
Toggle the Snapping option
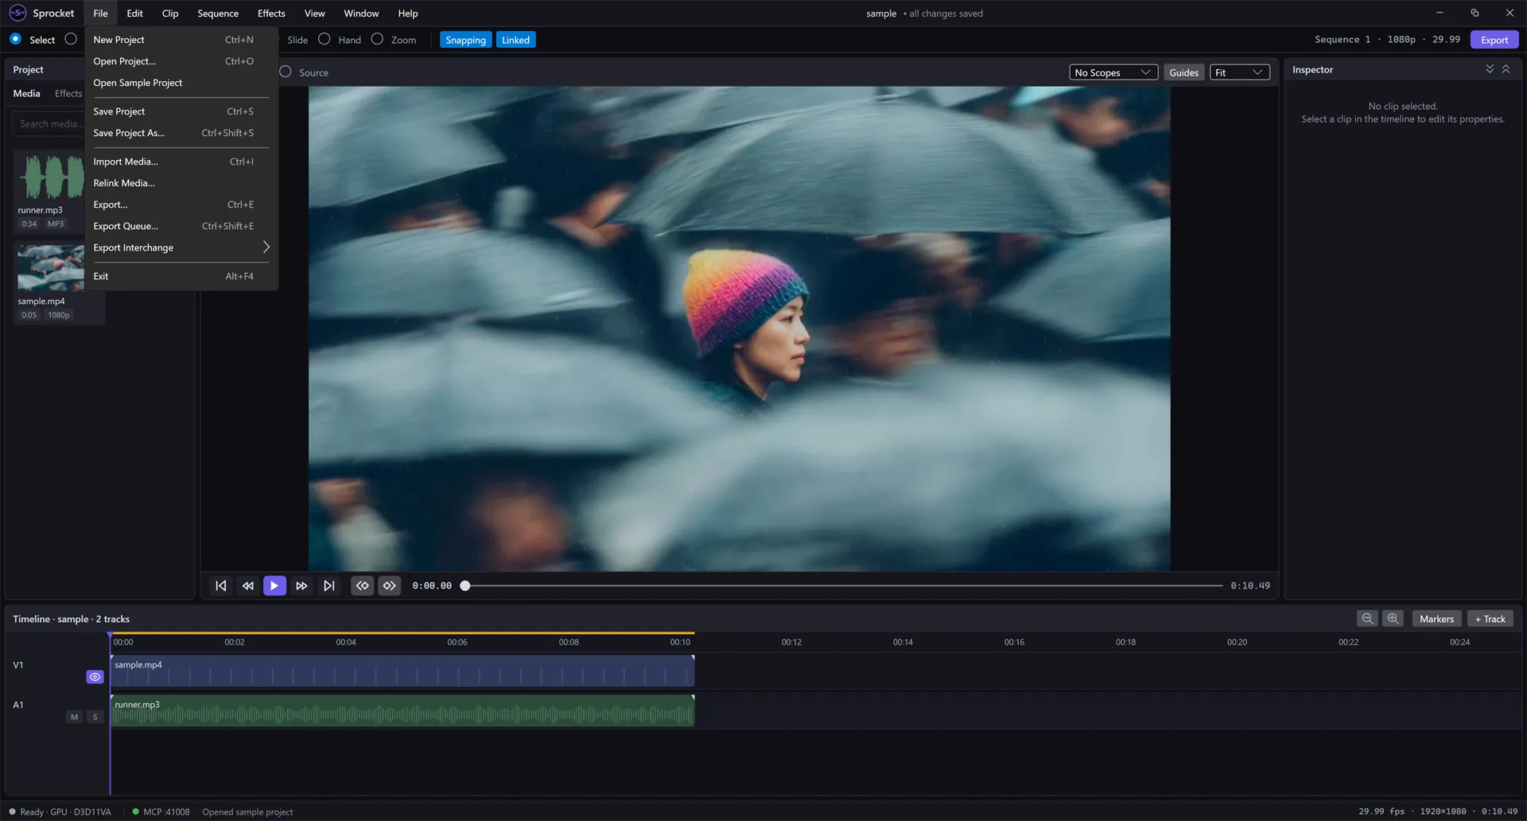465,40
